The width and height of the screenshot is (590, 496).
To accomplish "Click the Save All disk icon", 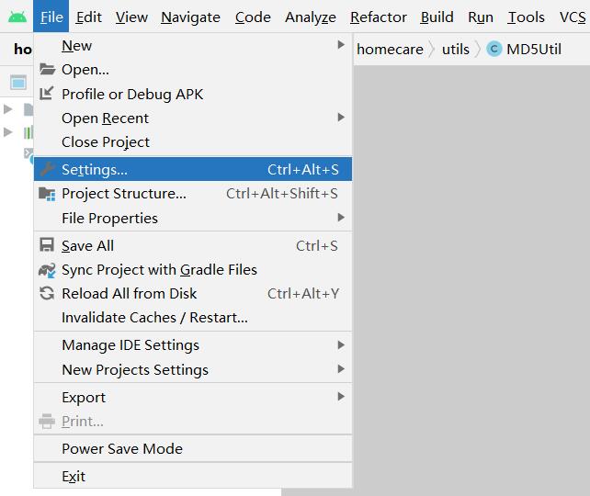I will [47, 245].
